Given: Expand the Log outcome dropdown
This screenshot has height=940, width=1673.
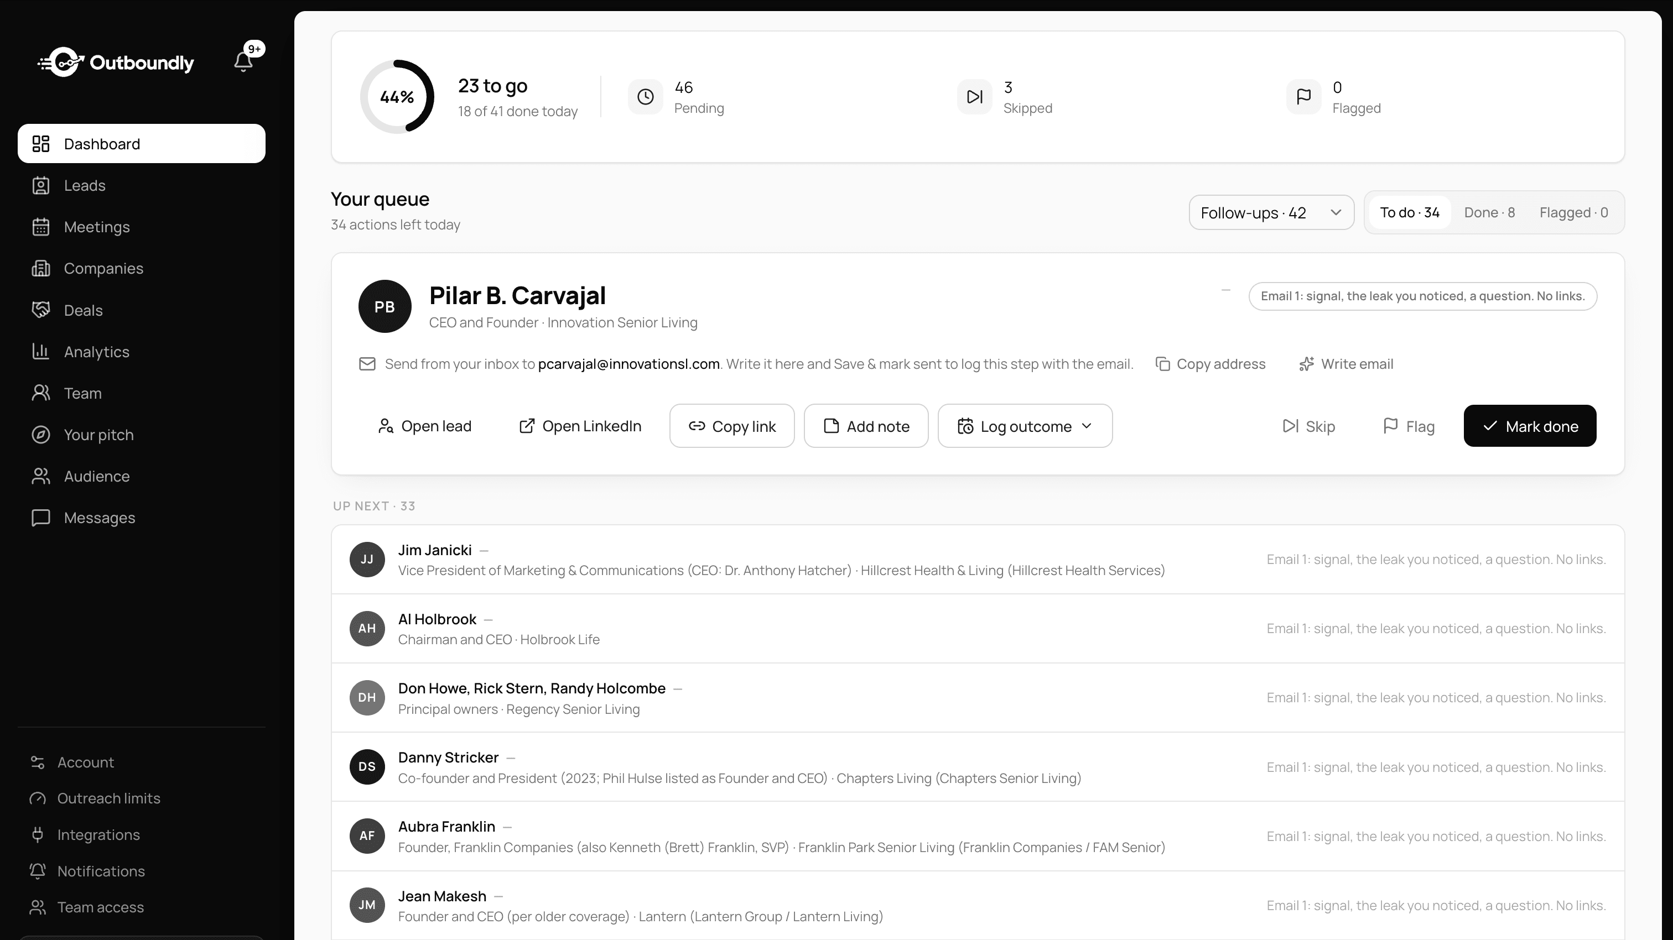Looking at the screenshot, I should tap(1025, 426).
